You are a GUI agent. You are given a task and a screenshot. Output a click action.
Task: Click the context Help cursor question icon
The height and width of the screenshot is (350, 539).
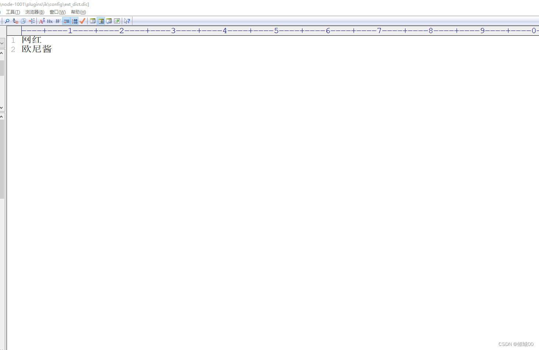point(127,21)
